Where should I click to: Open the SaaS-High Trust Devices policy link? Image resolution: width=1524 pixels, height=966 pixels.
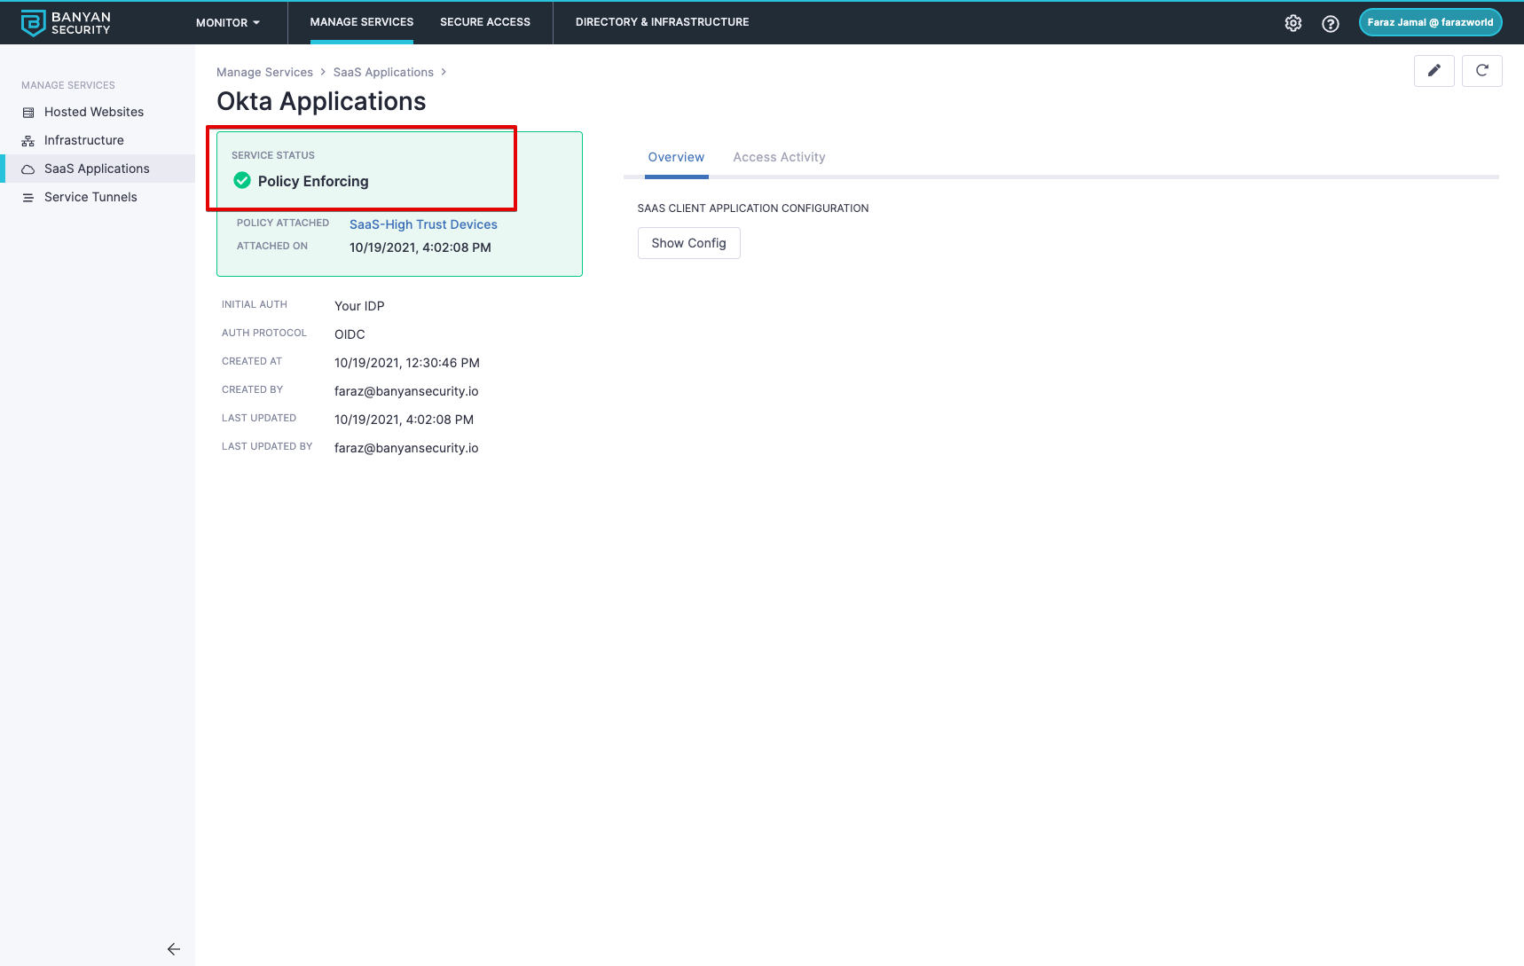click(x=423, y=224)
